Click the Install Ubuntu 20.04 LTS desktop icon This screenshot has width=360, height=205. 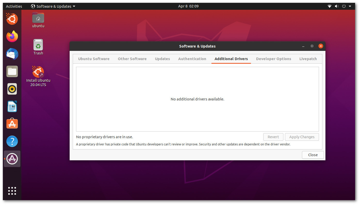[38, 72]
